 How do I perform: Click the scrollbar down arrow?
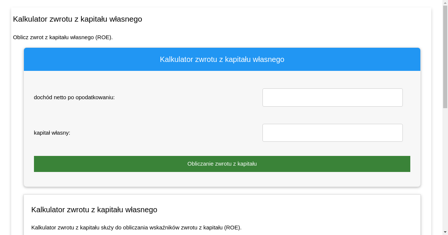click(445, 232)
